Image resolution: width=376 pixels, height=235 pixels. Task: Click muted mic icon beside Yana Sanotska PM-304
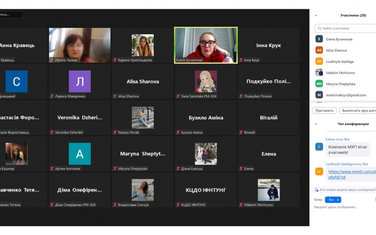[178, 96]
